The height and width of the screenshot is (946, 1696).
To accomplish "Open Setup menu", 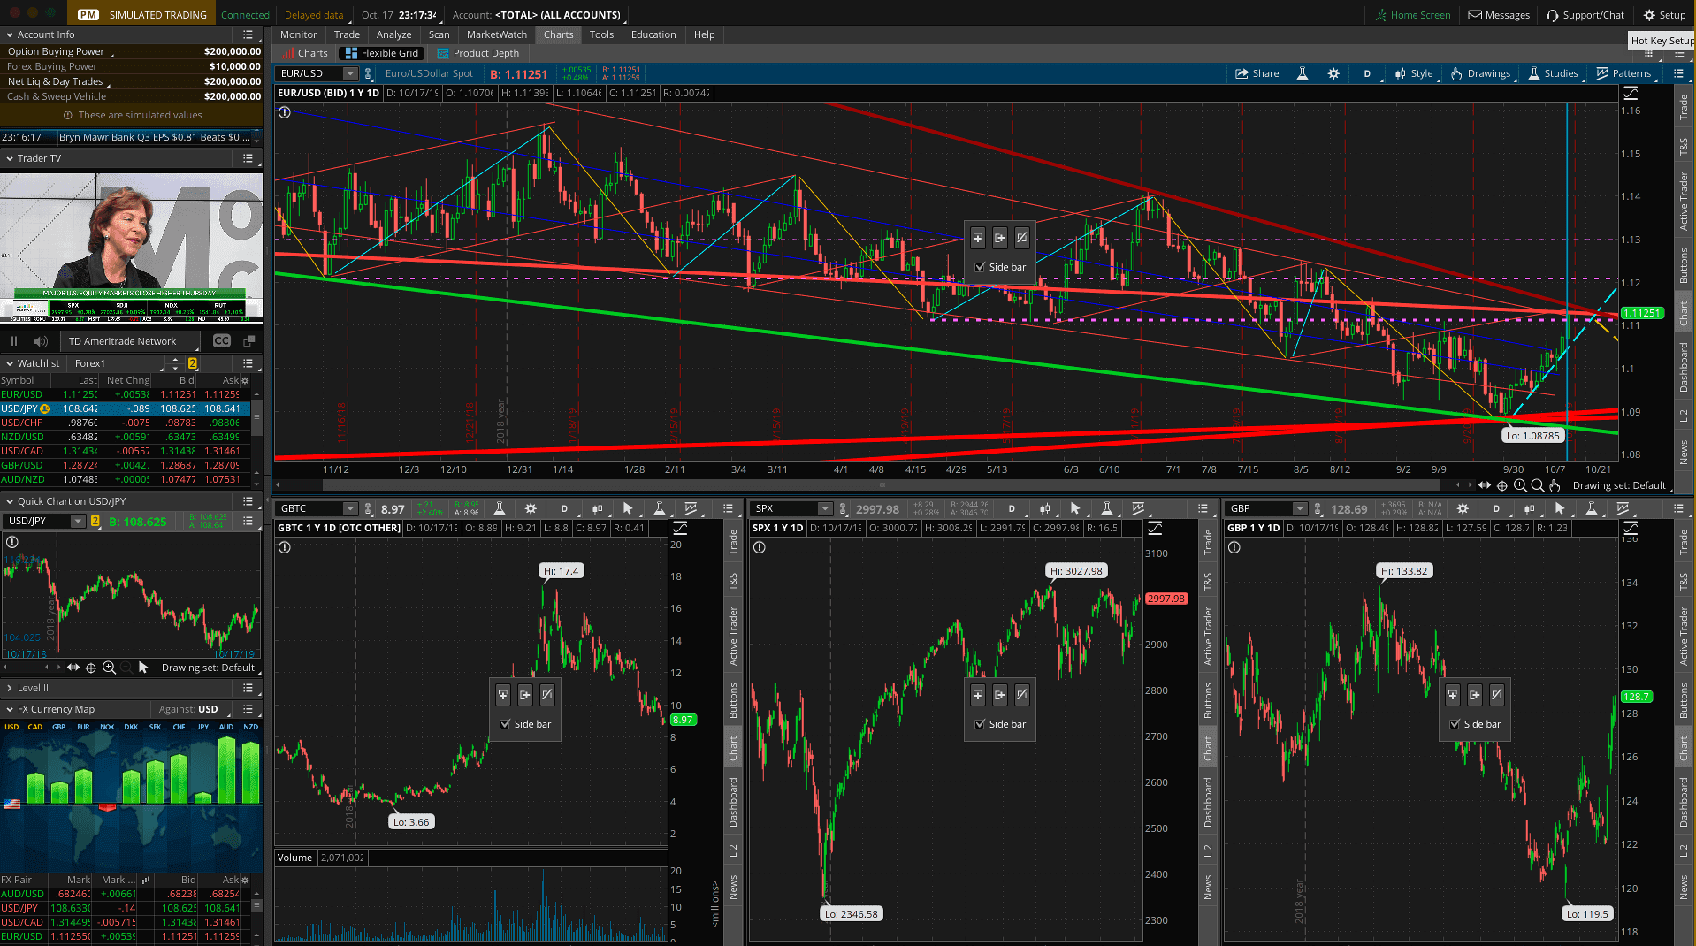I will pyautogui.click(x=1663, y=15).
